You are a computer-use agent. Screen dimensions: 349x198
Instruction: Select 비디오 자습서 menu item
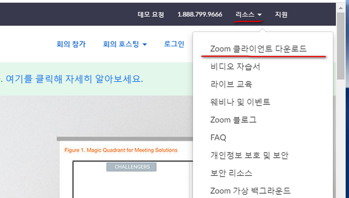[235, 67]
